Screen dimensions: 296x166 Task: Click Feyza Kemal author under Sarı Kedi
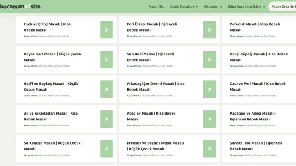(134, 66)
